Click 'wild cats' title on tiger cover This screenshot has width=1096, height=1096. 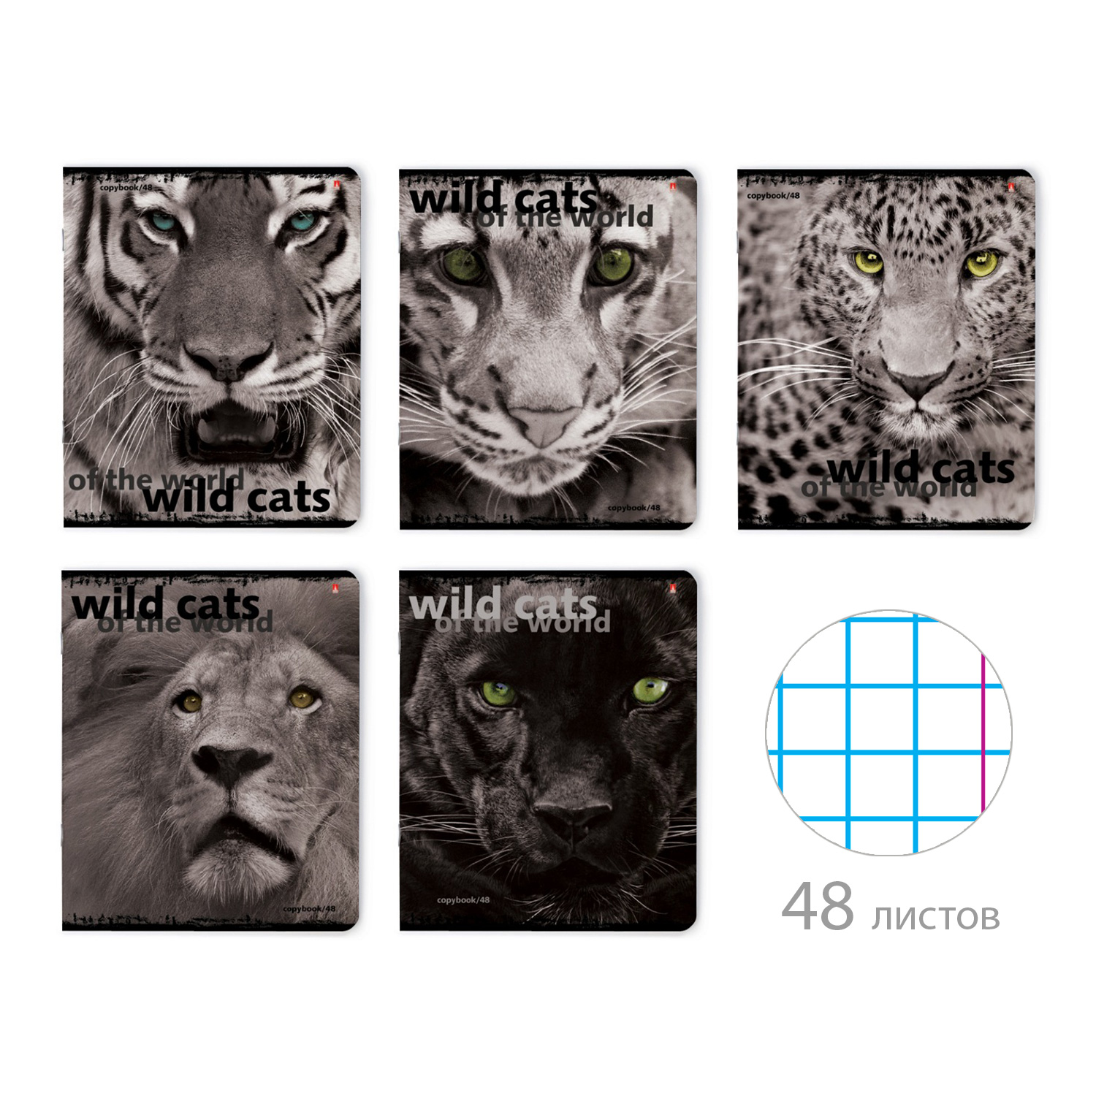237,498
